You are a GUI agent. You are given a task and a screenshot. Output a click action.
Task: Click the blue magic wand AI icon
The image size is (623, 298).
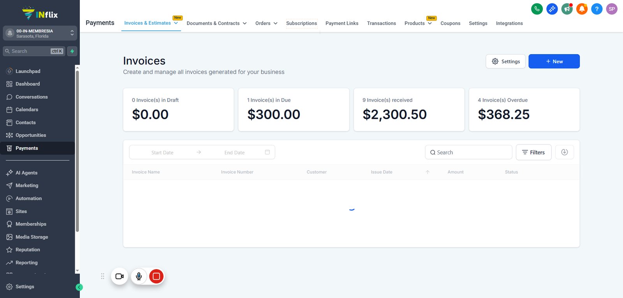(552, 9)
